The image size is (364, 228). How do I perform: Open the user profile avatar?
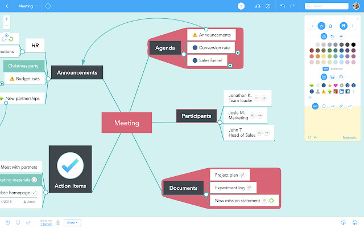tap(356, 6)
